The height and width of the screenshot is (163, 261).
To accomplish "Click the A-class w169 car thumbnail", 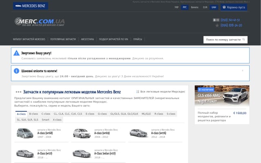I will [82, 133].
